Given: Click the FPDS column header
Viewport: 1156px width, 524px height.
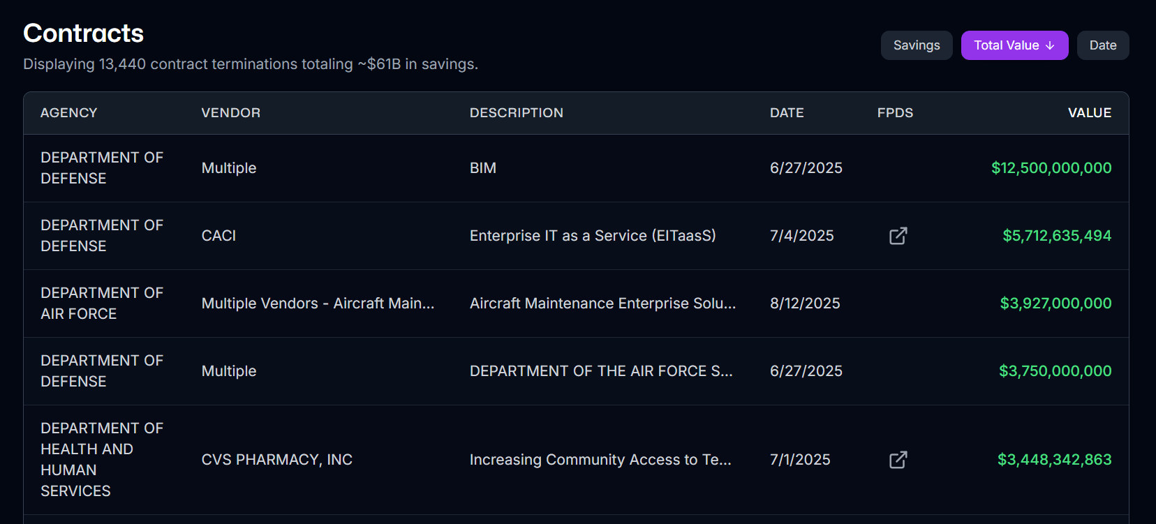Looking at the screenshot, I should click(895, 113).
